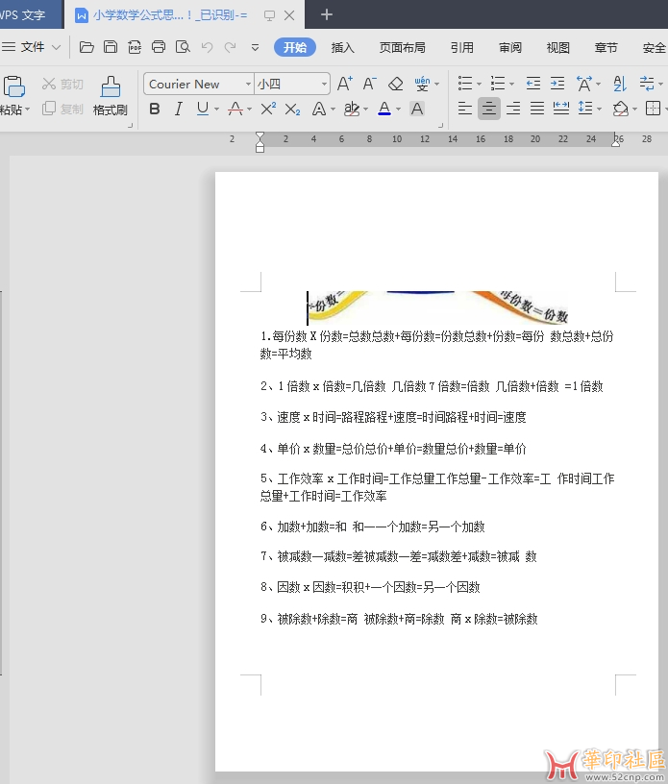Open print preview from quick toolbar

click(183, 47)
